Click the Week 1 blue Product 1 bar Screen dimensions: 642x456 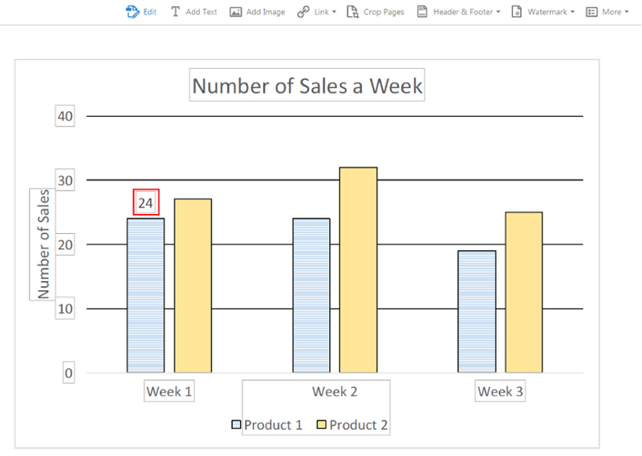(146, 295)
